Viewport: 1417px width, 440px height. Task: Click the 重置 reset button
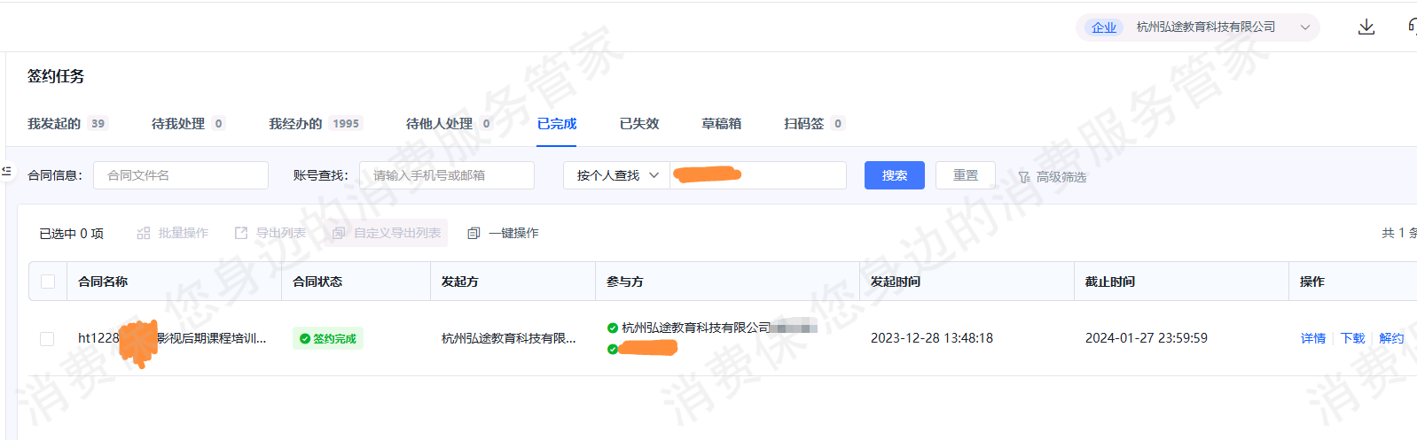965,175
